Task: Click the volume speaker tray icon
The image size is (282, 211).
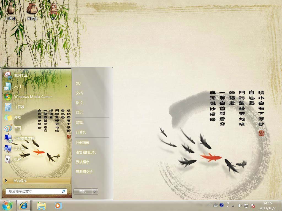Action: tap(239, 206)
